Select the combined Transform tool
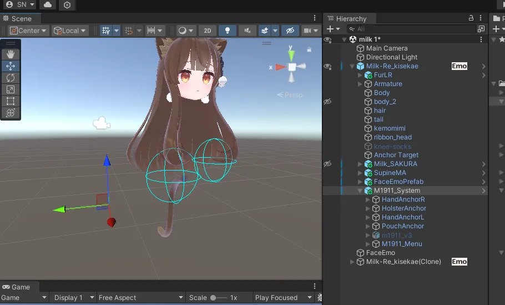The width and height of the screenshot is (505, 305). point(11,113)
